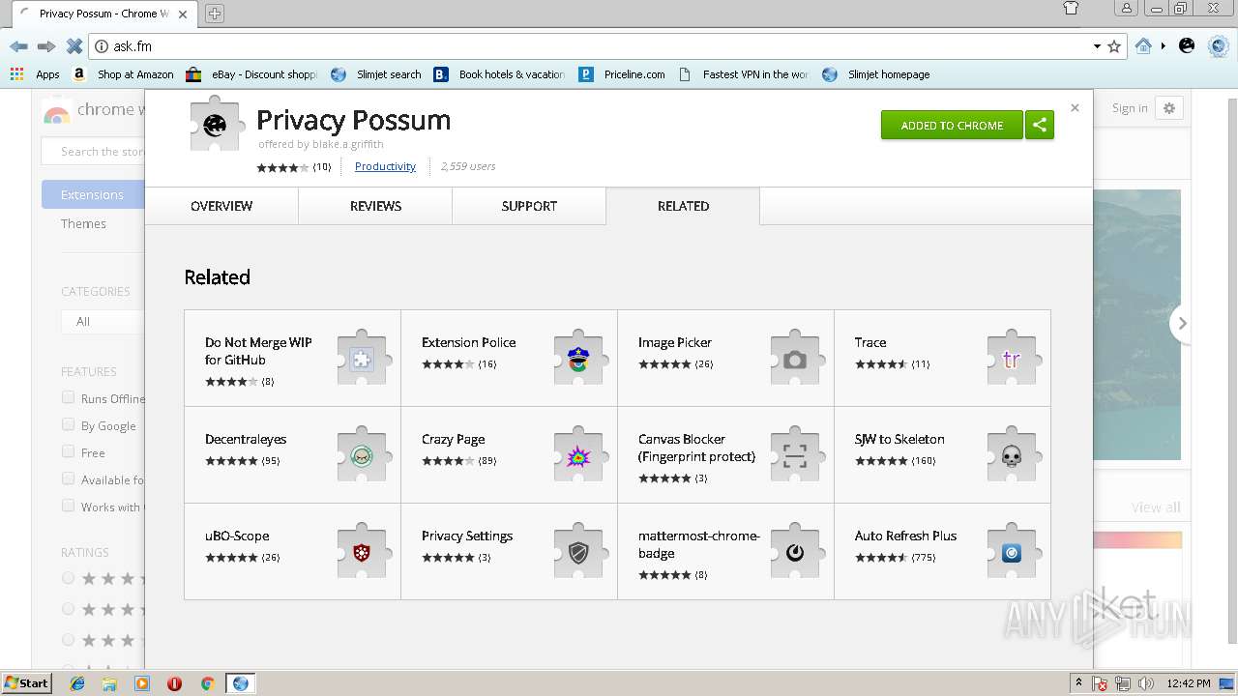This screenshot has width=1238, height=696.
Task: Switch to the Overview tab
Action: pyautogui.click(x=221, y=206)
